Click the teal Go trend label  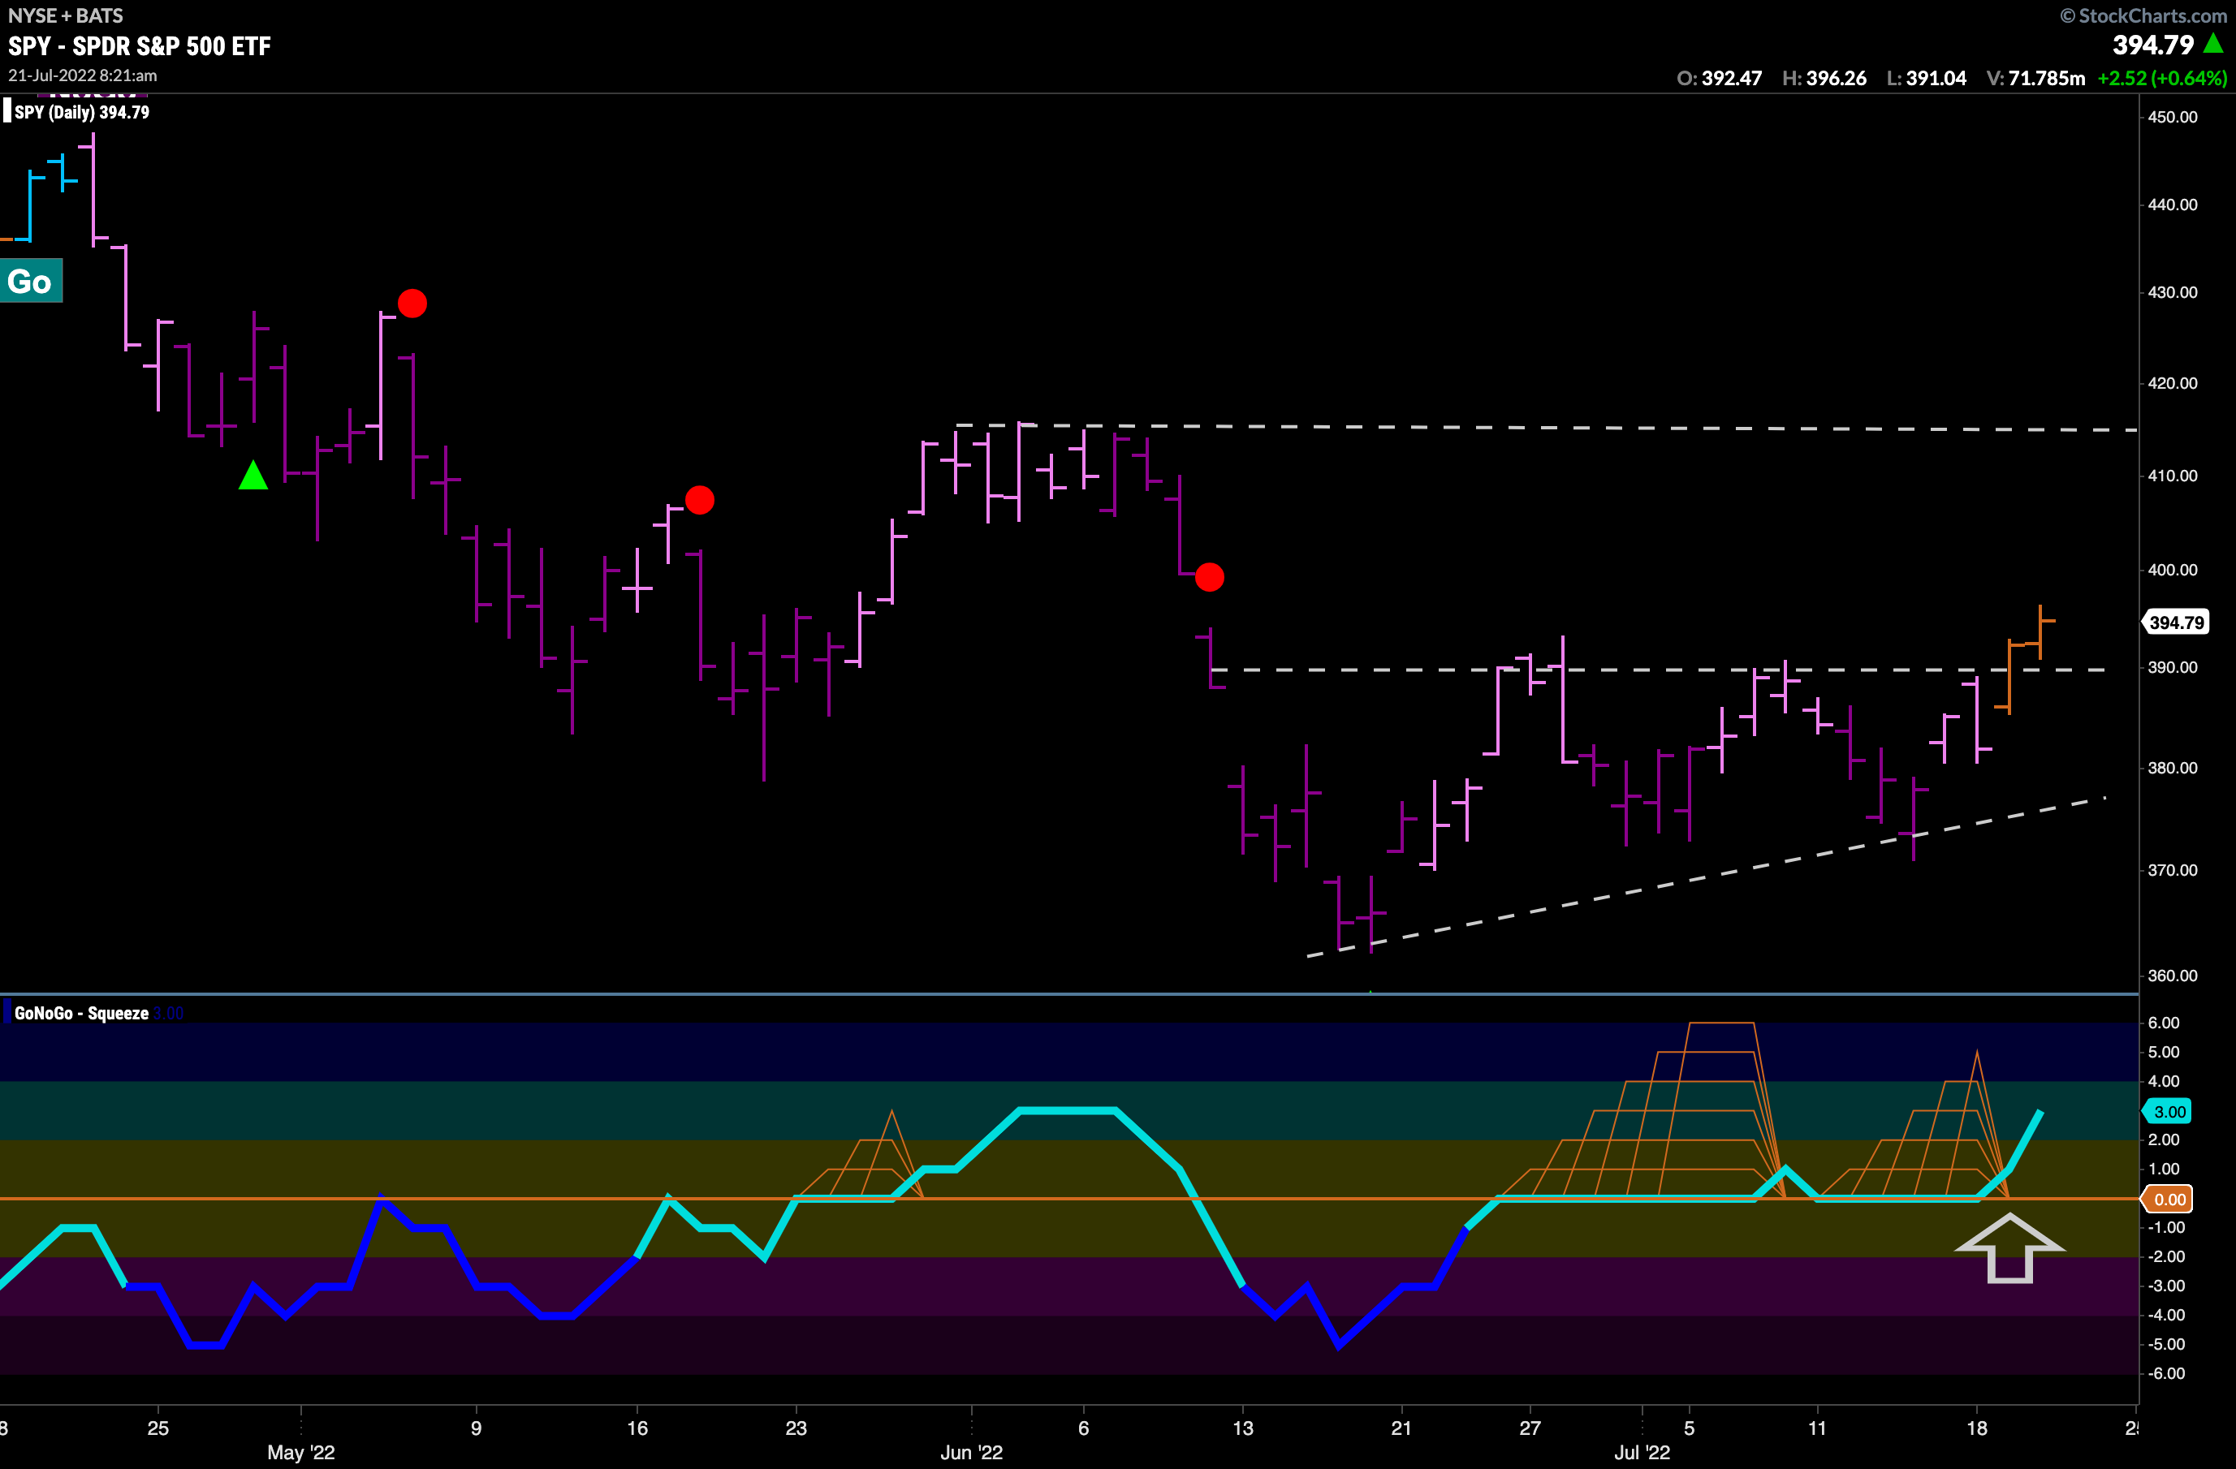(30, 281)
